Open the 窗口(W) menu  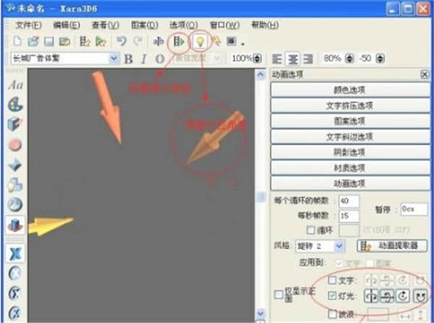pyautogui.click(x=224, y=25)
